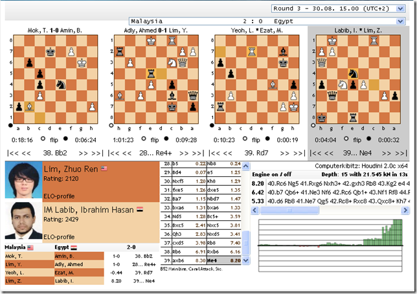Open the Malaysia vs Egypt match dropdown

[269, 21]
